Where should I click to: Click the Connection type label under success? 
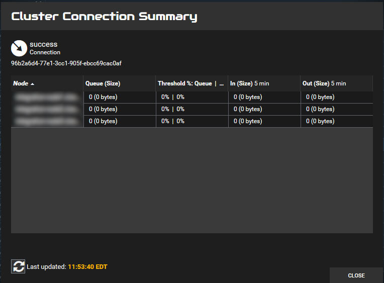click(x=45, y=52)
